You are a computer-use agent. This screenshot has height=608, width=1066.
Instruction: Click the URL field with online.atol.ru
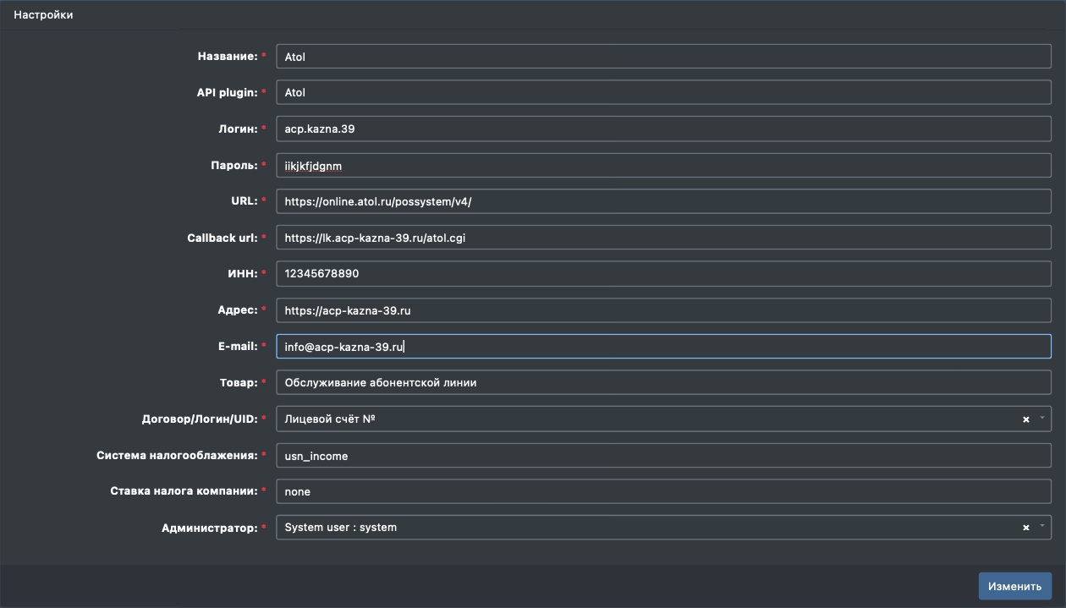(x=663, y=202)
